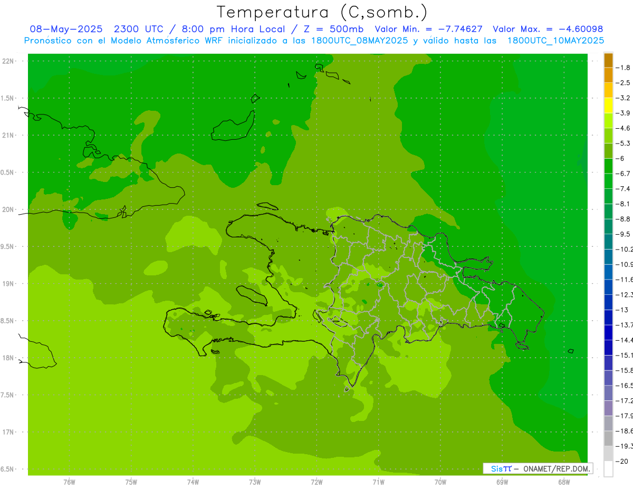Pick the brown swatch above -1.8

[608, 60]
